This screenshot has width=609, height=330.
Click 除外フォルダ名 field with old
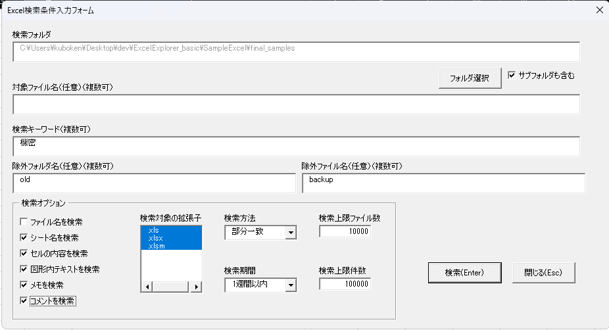coord(154,183)
